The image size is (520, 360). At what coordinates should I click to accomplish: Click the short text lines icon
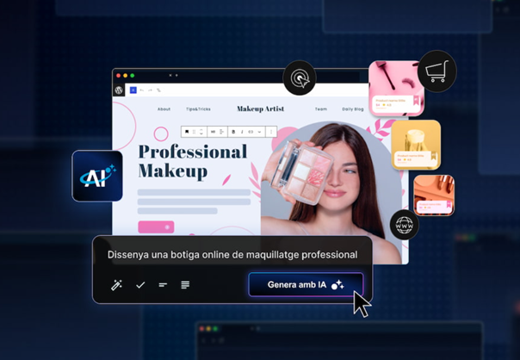tap(163, 285)
